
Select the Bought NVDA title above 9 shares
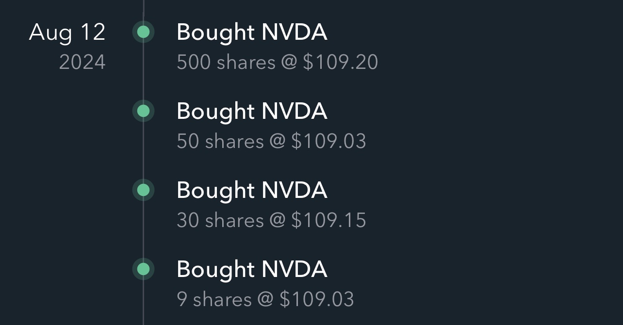click(252, 269)
